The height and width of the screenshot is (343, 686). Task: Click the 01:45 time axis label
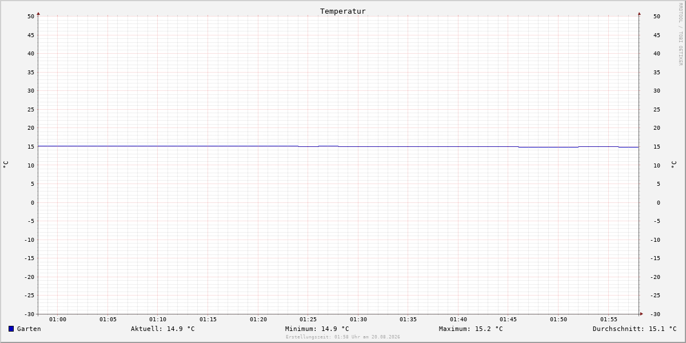click(x=509, y=319)
